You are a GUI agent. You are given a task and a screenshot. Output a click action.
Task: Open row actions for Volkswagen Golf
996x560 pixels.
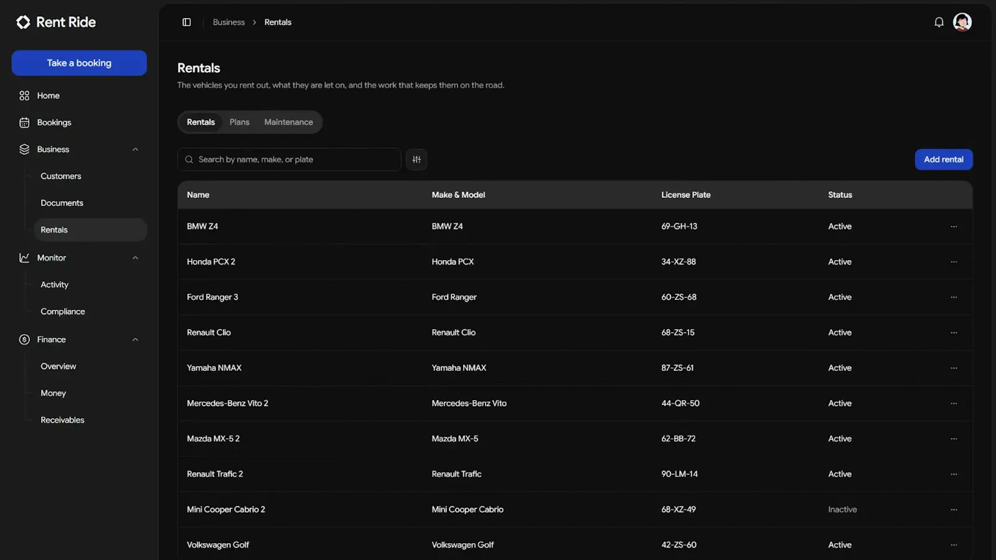coord(954,545)
